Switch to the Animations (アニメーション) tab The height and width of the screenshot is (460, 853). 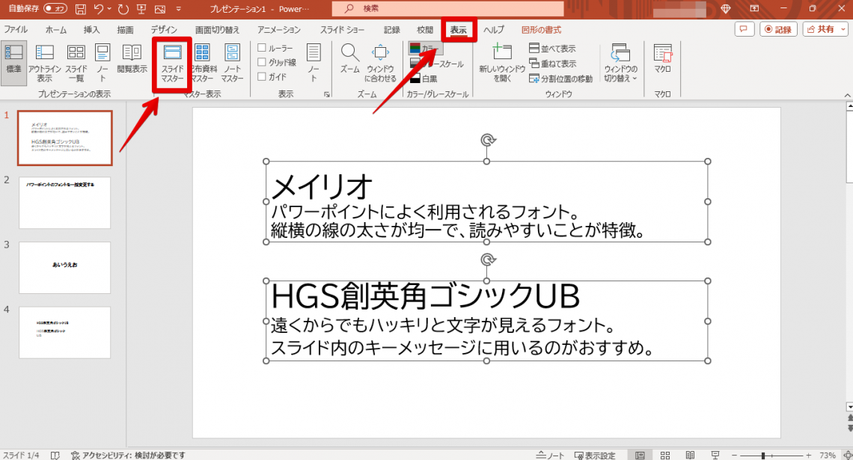click(278, 30)
